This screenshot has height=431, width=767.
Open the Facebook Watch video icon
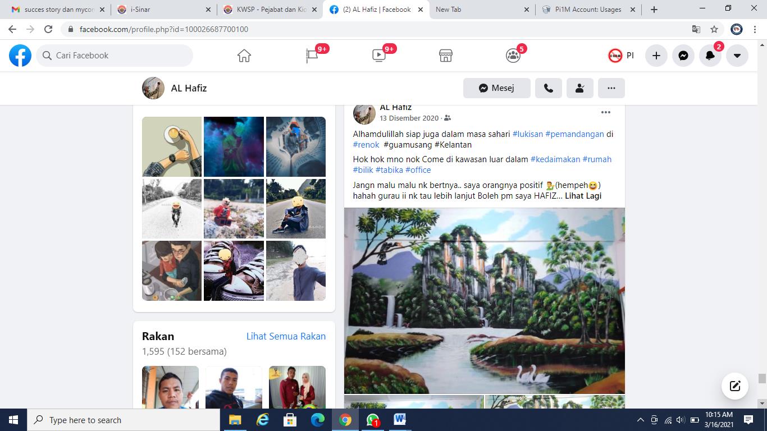(x=379, y=56)
